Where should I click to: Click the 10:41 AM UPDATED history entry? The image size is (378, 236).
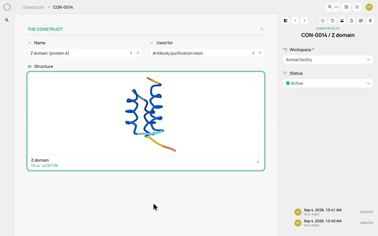point(334,212)
